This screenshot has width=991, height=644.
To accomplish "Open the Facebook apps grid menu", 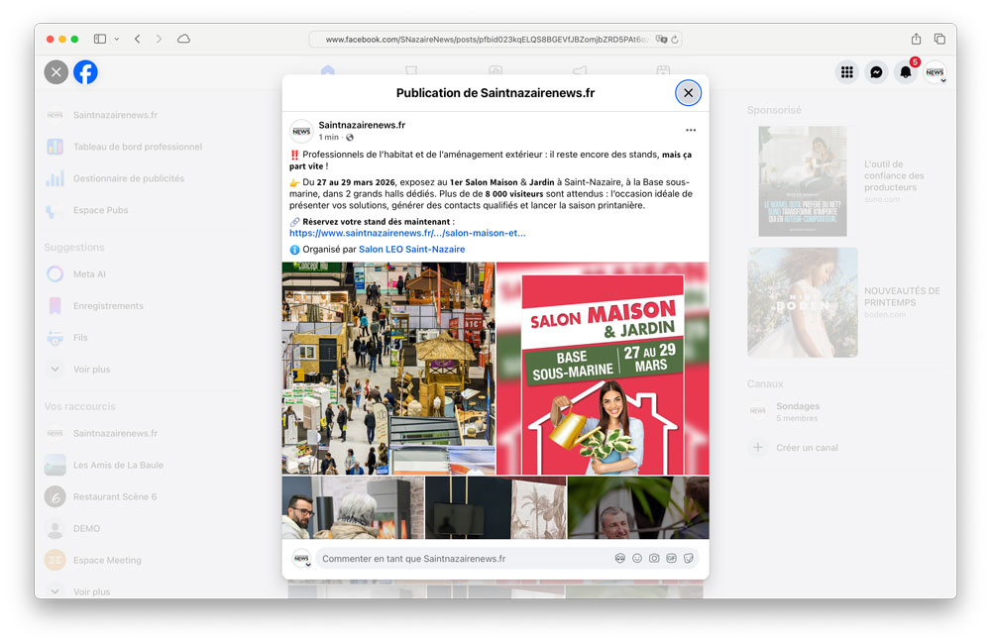I will coord(846,71).
